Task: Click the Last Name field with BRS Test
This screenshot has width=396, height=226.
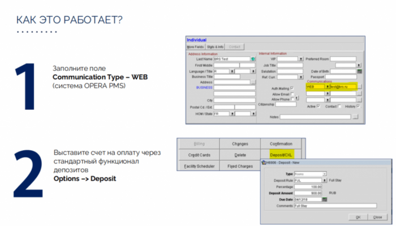Action: click(232, 59)
